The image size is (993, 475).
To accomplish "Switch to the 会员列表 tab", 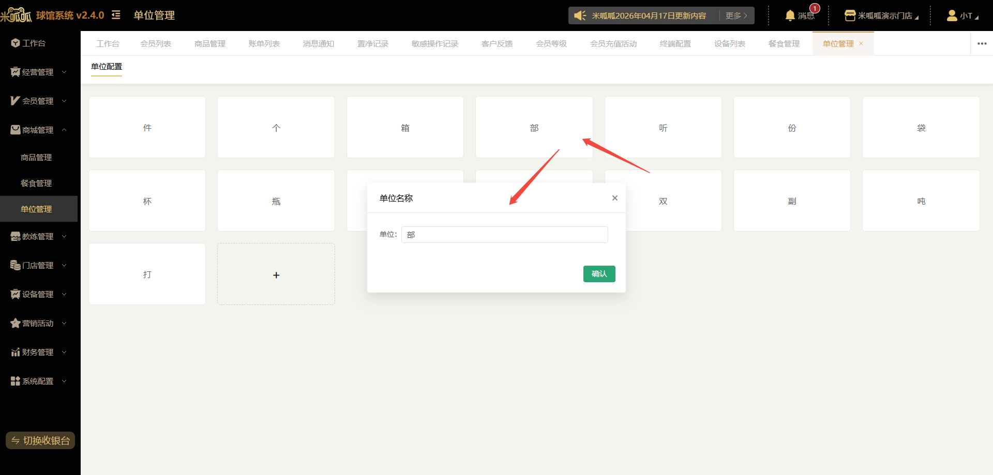I will click(x=156, y=43).
